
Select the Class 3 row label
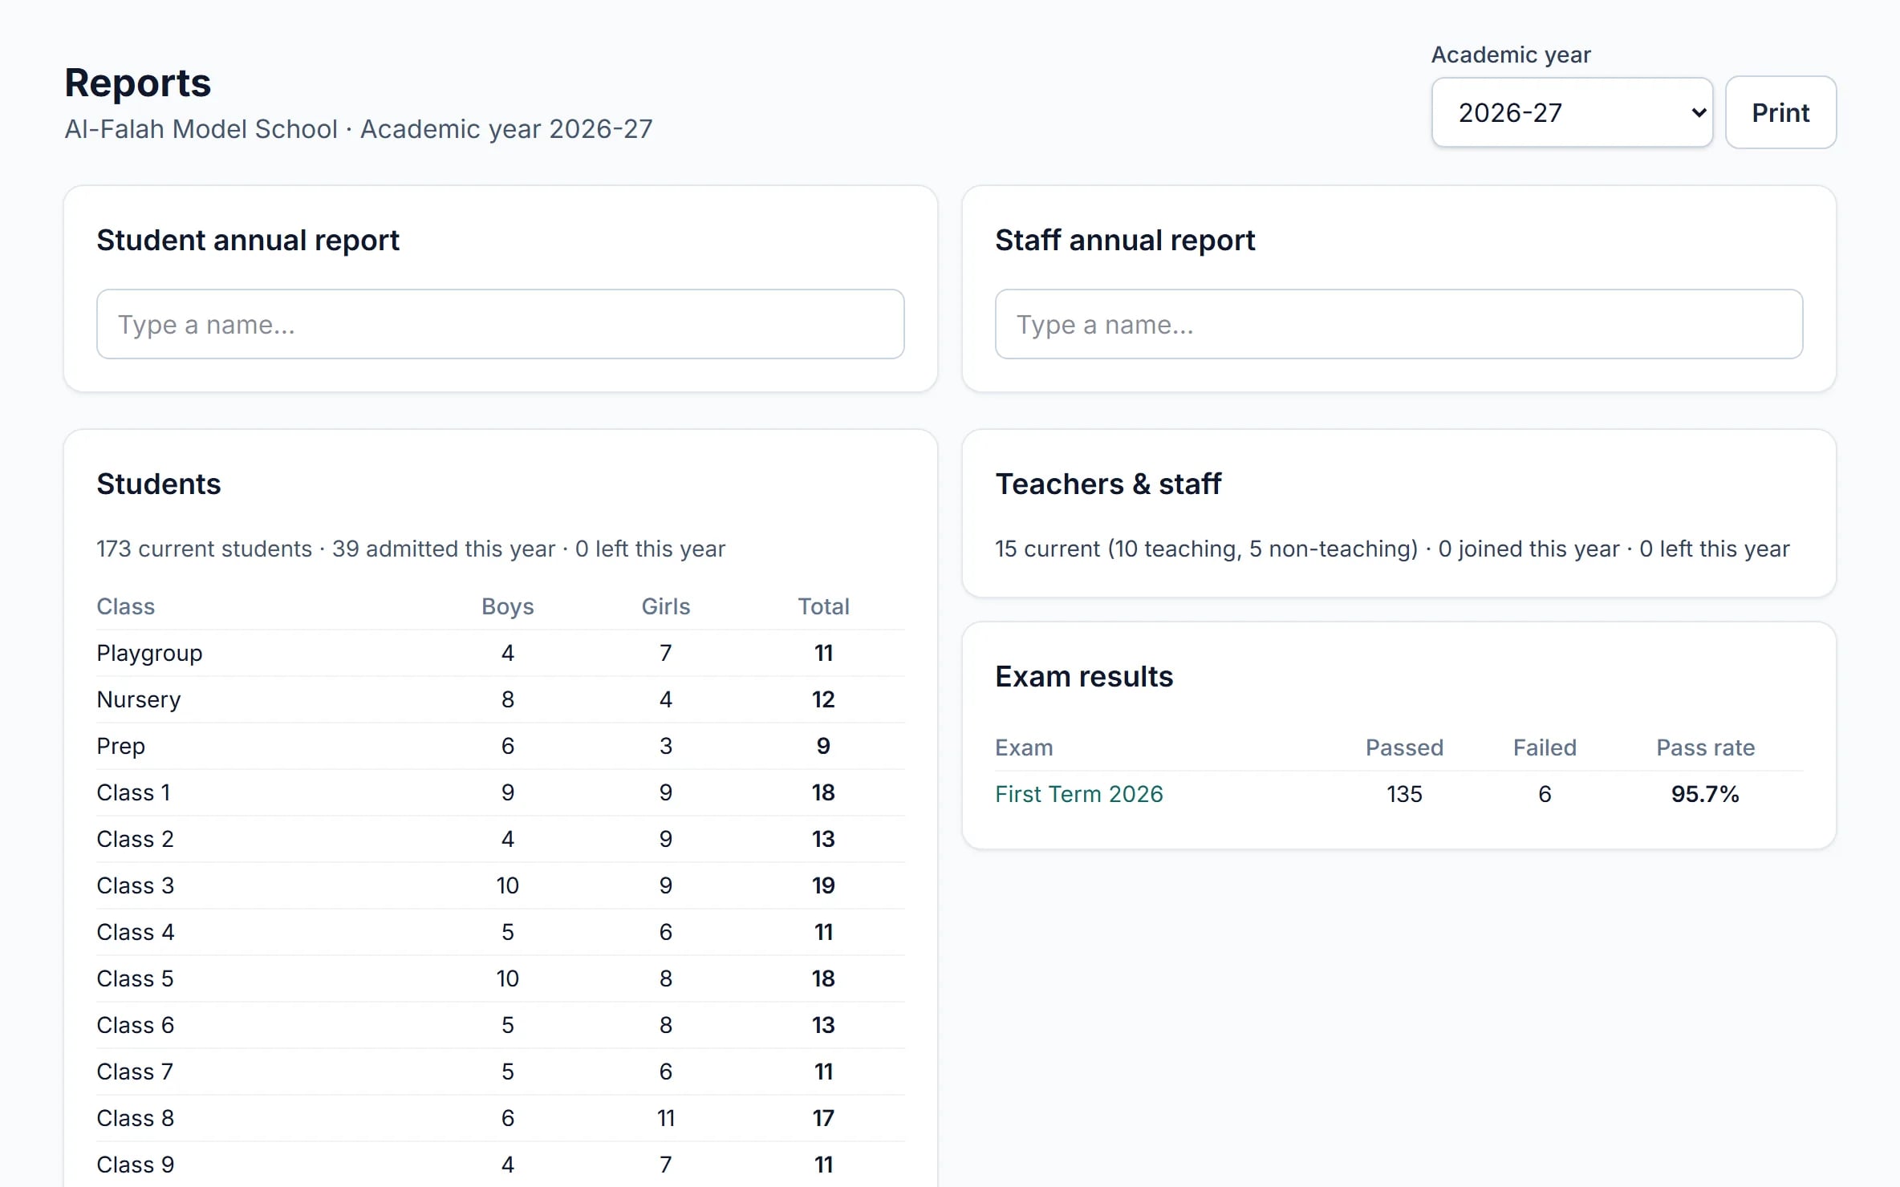pos(135,885)
